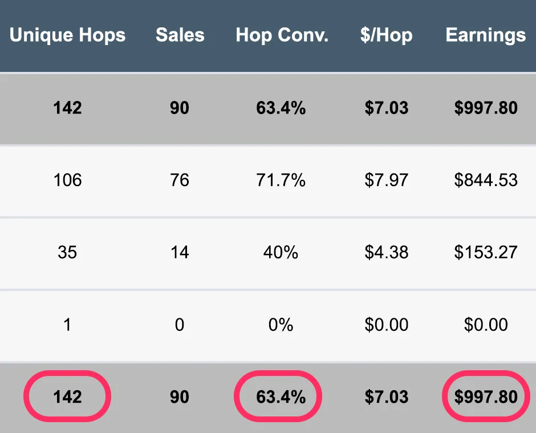The width and height of the screenshot is (536, 433).
Task: Click the 76 sales value
Action: coord(180,180)
